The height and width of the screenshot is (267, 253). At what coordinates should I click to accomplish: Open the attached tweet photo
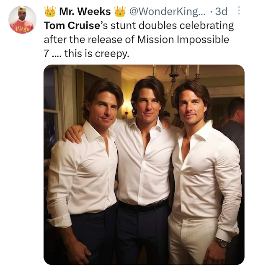click(144, 165)
